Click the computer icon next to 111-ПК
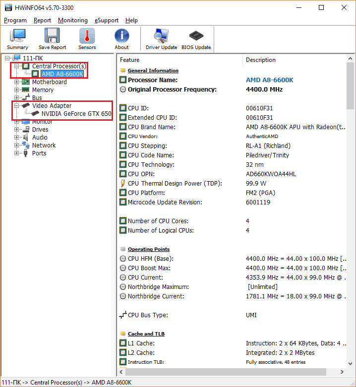The image size is (356, 387). [x=17, y=58]
